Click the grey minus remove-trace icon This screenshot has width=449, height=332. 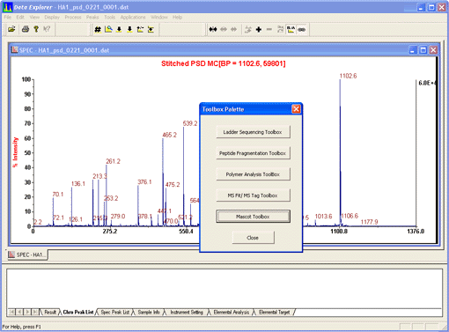269,29
